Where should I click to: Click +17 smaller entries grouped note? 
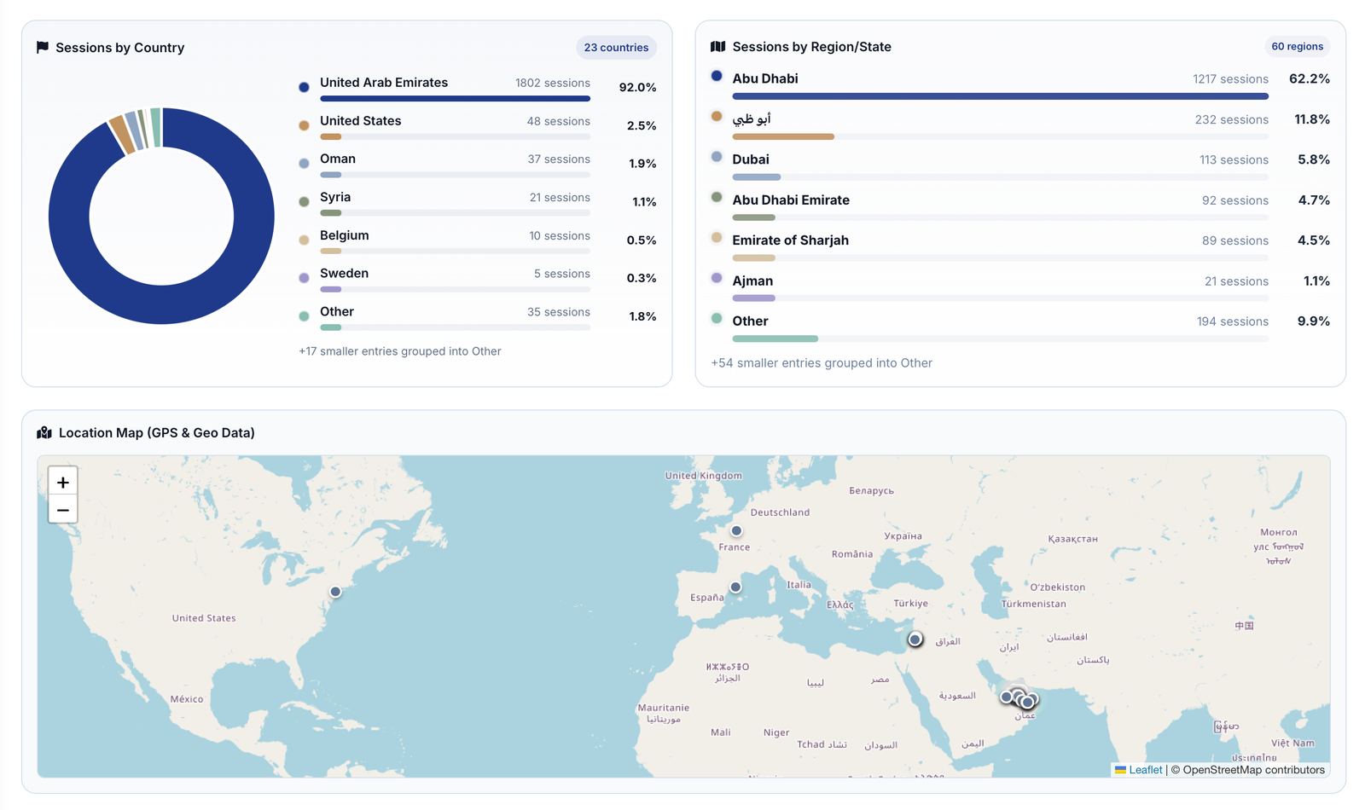point(399,351)
